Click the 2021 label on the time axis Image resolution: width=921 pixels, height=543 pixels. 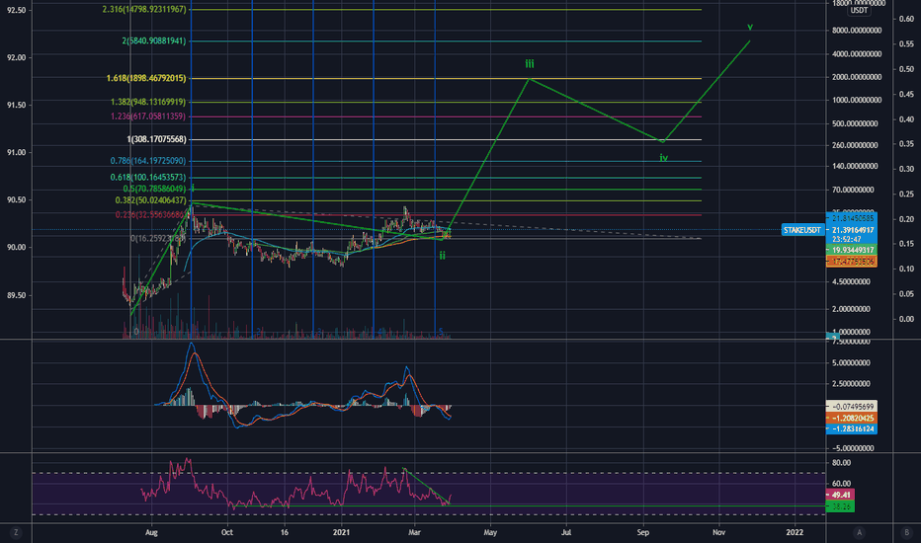click(x=341, y=532)
